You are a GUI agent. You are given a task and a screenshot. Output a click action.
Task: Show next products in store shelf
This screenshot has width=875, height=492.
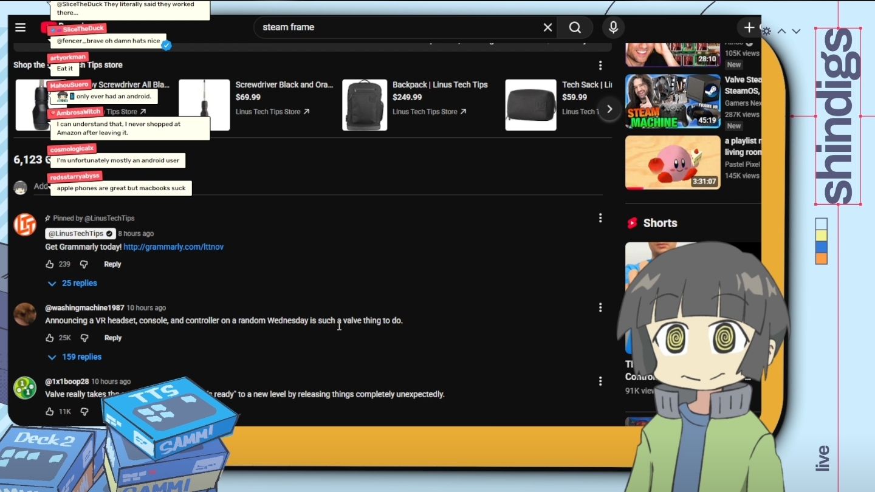click(609, 109)
